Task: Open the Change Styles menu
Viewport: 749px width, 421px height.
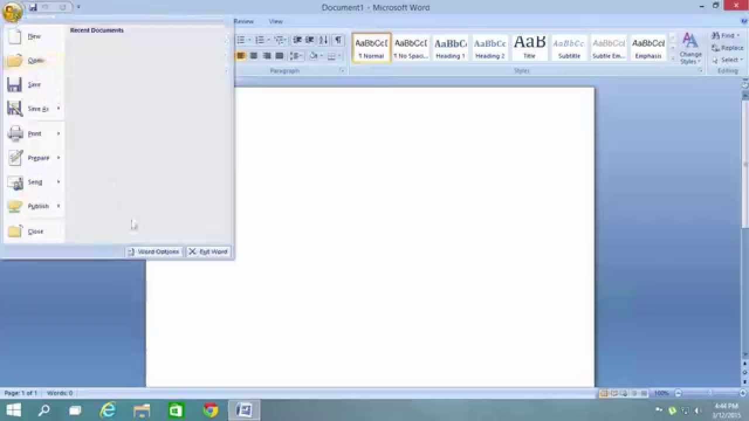Action: pyautogui.click(x=690, y=49)
